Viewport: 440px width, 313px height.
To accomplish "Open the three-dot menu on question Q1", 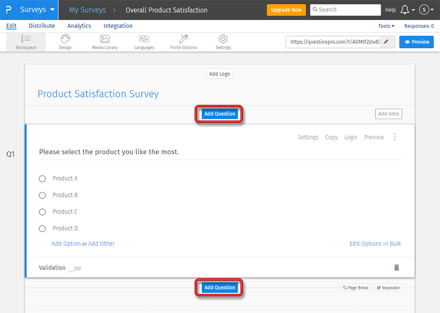I will coord(395,137).
